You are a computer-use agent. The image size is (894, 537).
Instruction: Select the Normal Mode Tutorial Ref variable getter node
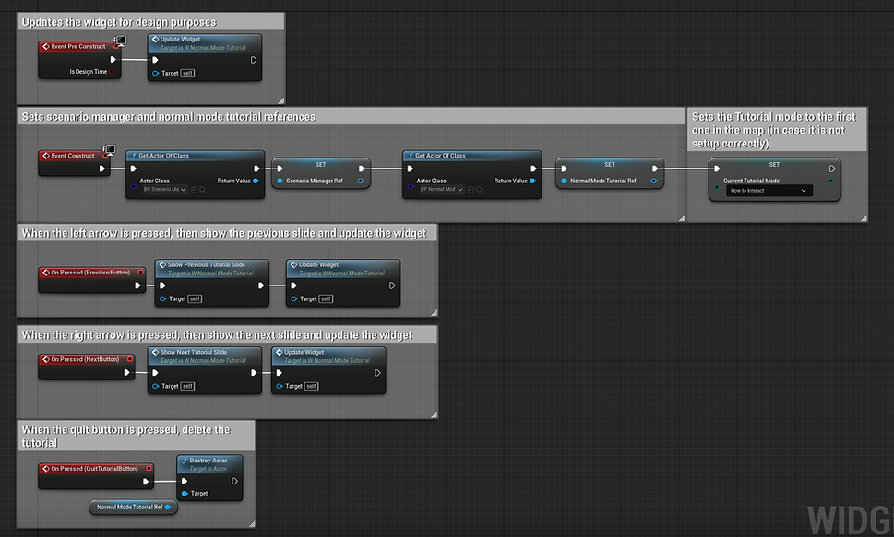[134, 507]
